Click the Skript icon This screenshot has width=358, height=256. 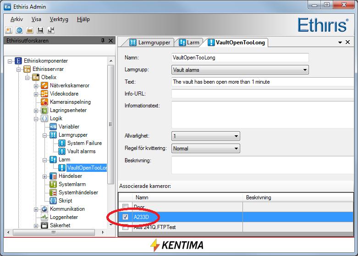53,201
